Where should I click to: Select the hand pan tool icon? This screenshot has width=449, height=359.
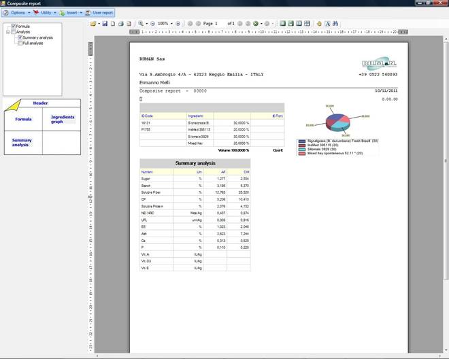tap(319, 24)
